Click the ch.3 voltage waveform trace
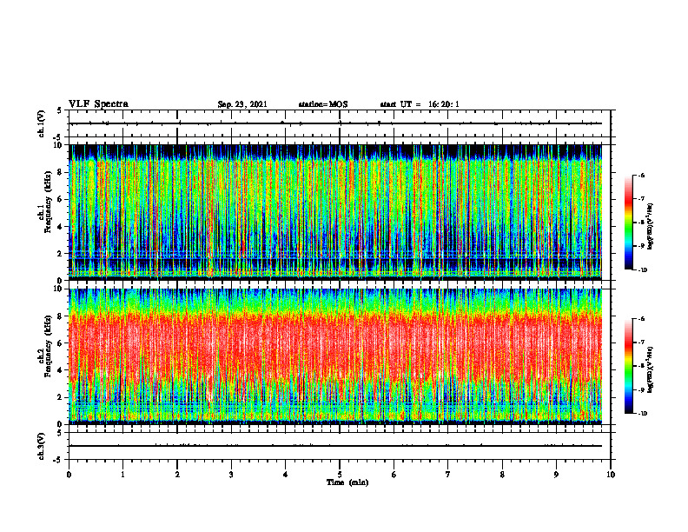The height and width of the screenshot is (532, 688). coord(335,446)
